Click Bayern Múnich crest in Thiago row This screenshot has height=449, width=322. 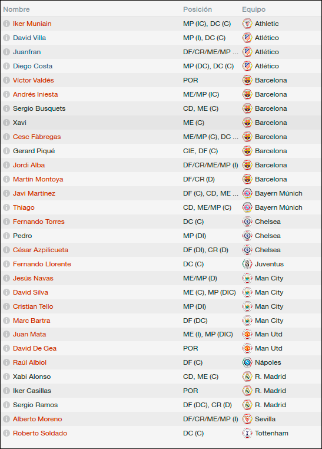247,207
